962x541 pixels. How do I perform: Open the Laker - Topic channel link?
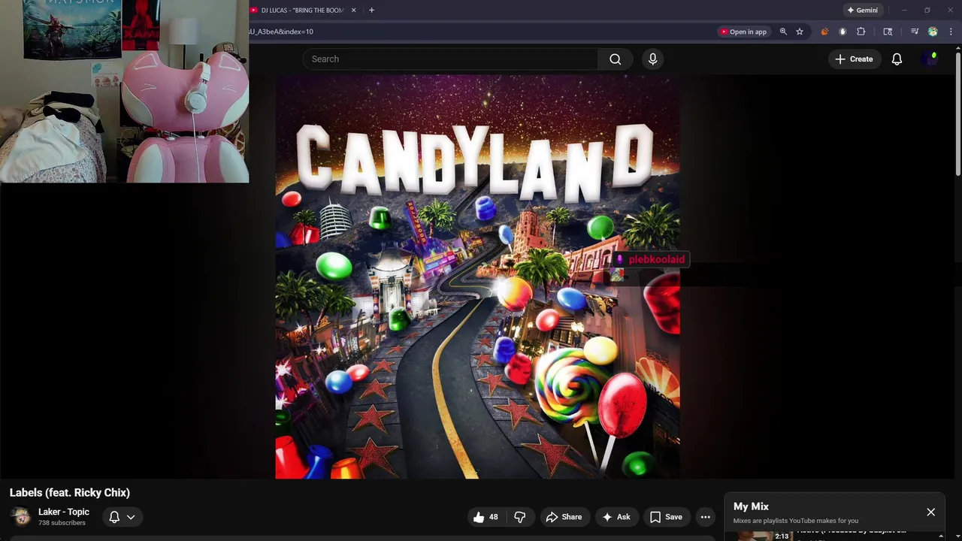[64, 512]
